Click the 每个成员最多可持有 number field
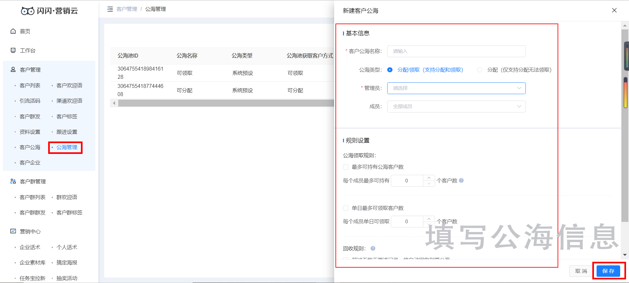This screenshot has height=283, width=629. point(407,181)
